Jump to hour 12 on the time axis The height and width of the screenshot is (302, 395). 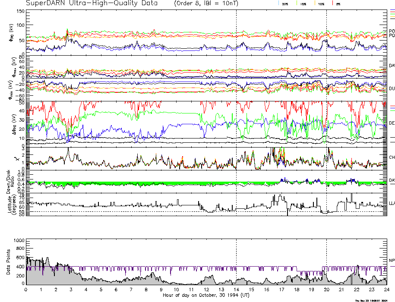pyautogui.click(x=206, y=290)
